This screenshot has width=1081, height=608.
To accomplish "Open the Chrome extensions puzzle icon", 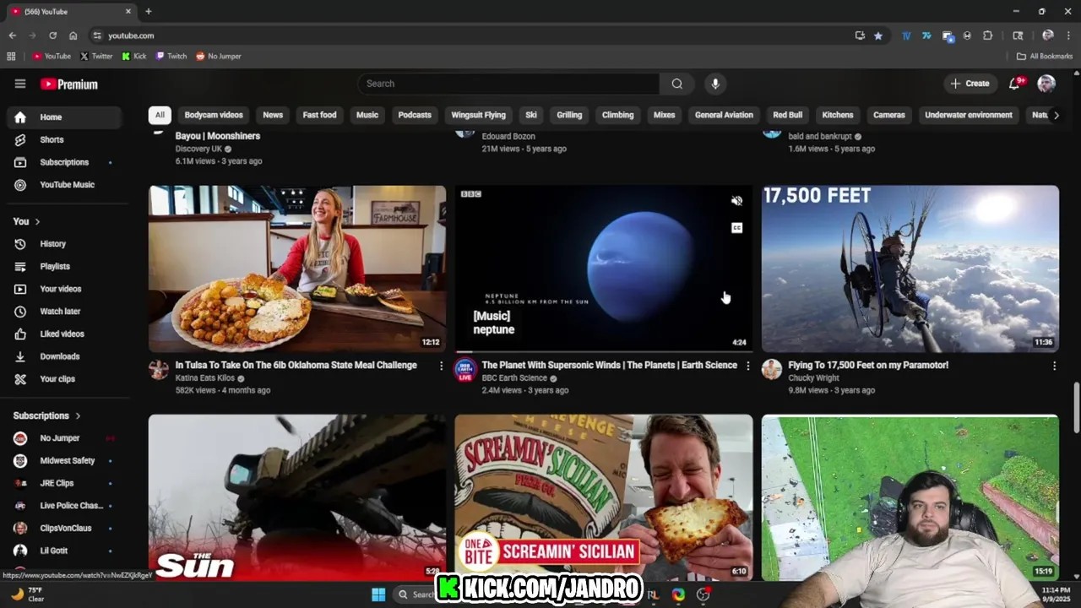I will tap(987, 35).
